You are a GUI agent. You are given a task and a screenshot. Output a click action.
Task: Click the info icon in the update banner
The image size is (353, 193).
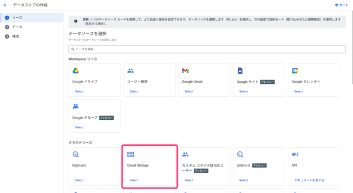76,21
